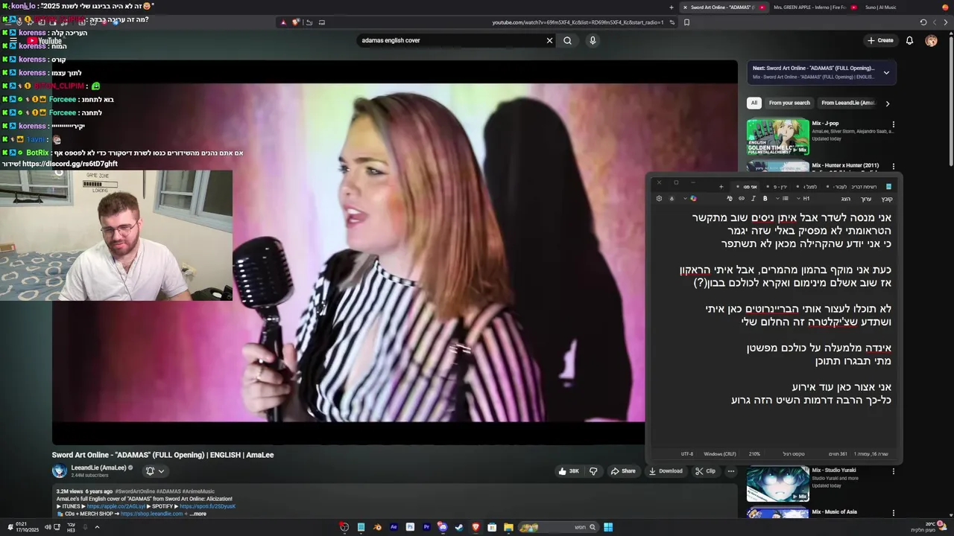The width and height of the screenshot is (954, 536).
Task: Select the 'All' filter chip
Action: click(x=754, y=103)
